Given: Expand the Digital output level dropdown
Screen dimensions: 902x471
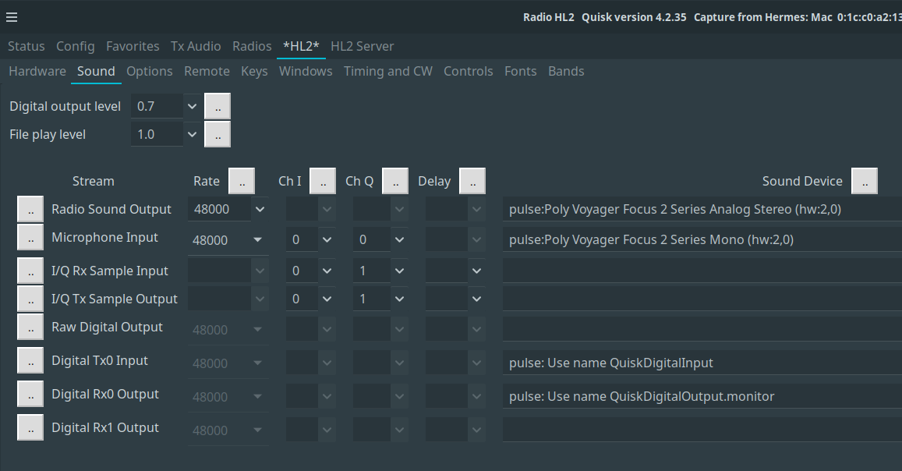Looking at the screenshot, I should (192, 106).
